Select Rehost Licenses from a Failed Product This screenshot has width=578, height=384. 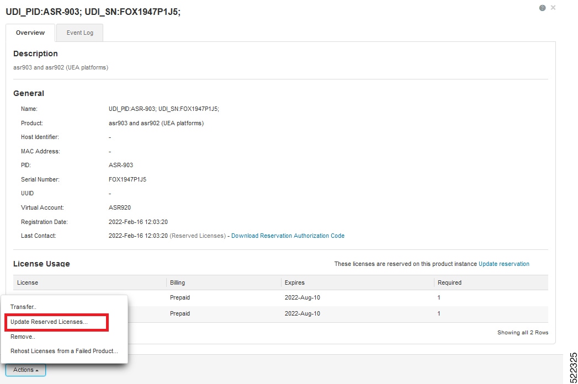pyautogui.click(x=64, y=351)
